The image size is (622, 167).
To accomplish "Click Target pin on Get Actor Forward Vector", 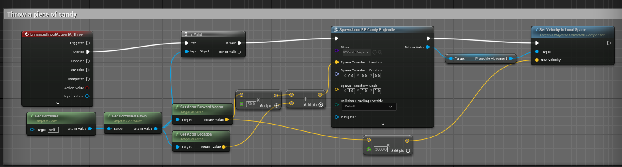I will click(177, 120).
